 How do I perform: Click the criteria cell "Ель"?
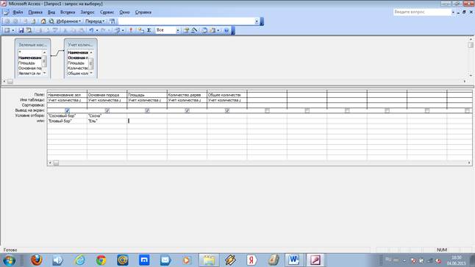[107, 121]
